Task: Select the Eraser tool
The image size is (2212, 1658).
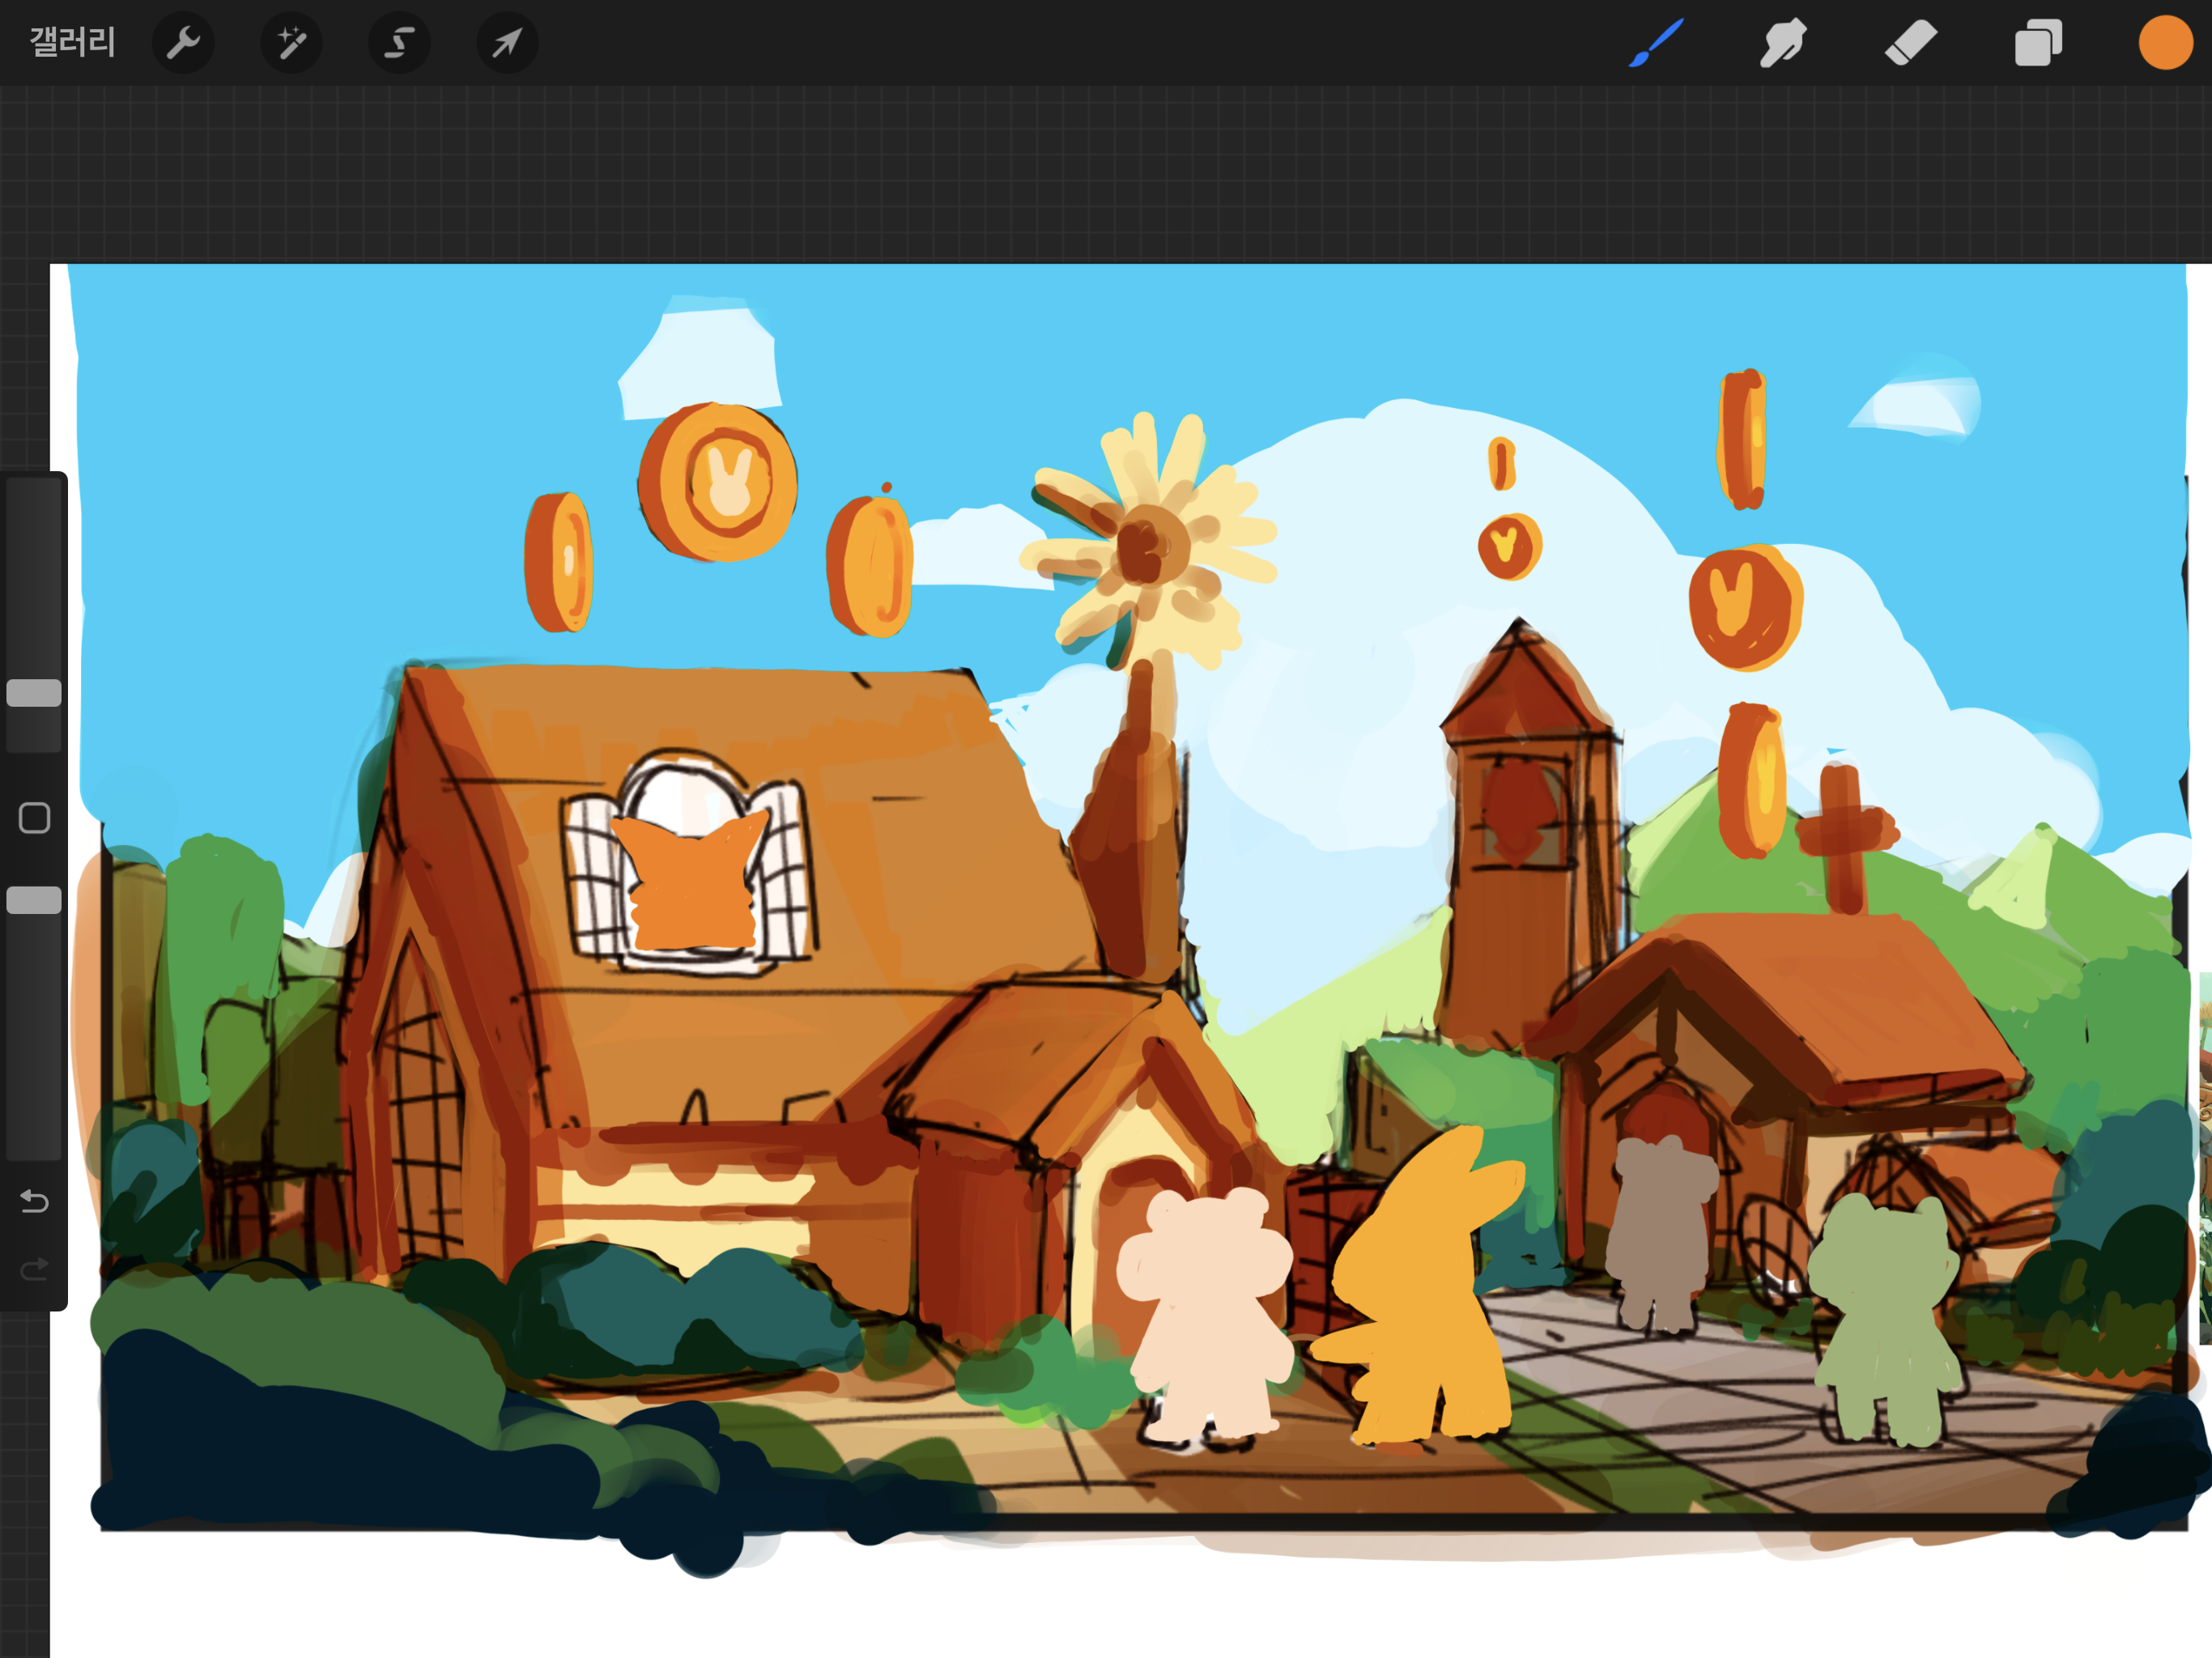Action: (1910, 43)
